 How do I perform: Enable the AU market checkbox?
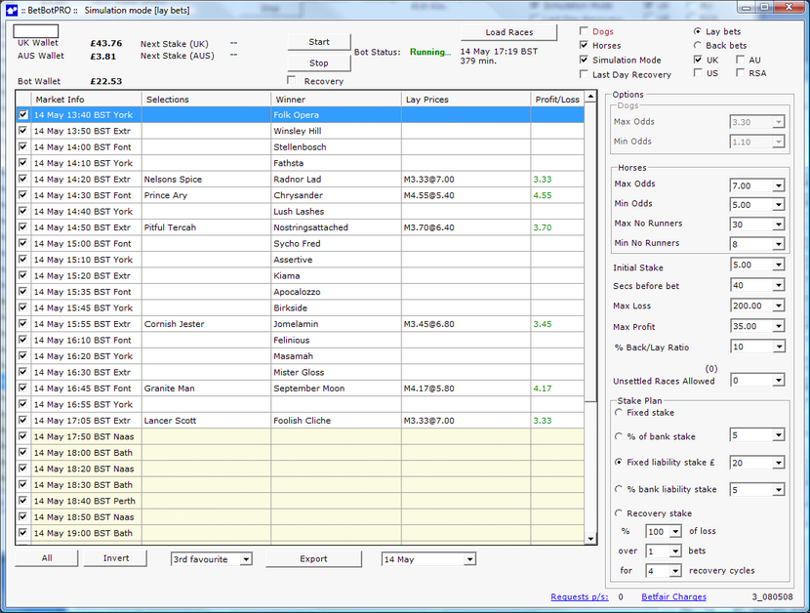[x=741, y=60]
